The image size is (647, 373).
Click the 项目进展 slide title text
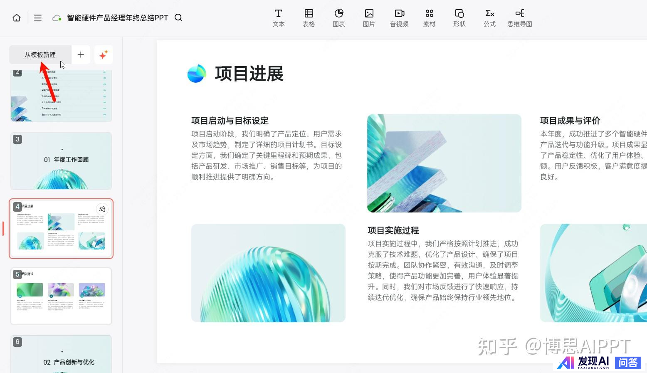tap(249, 74)
